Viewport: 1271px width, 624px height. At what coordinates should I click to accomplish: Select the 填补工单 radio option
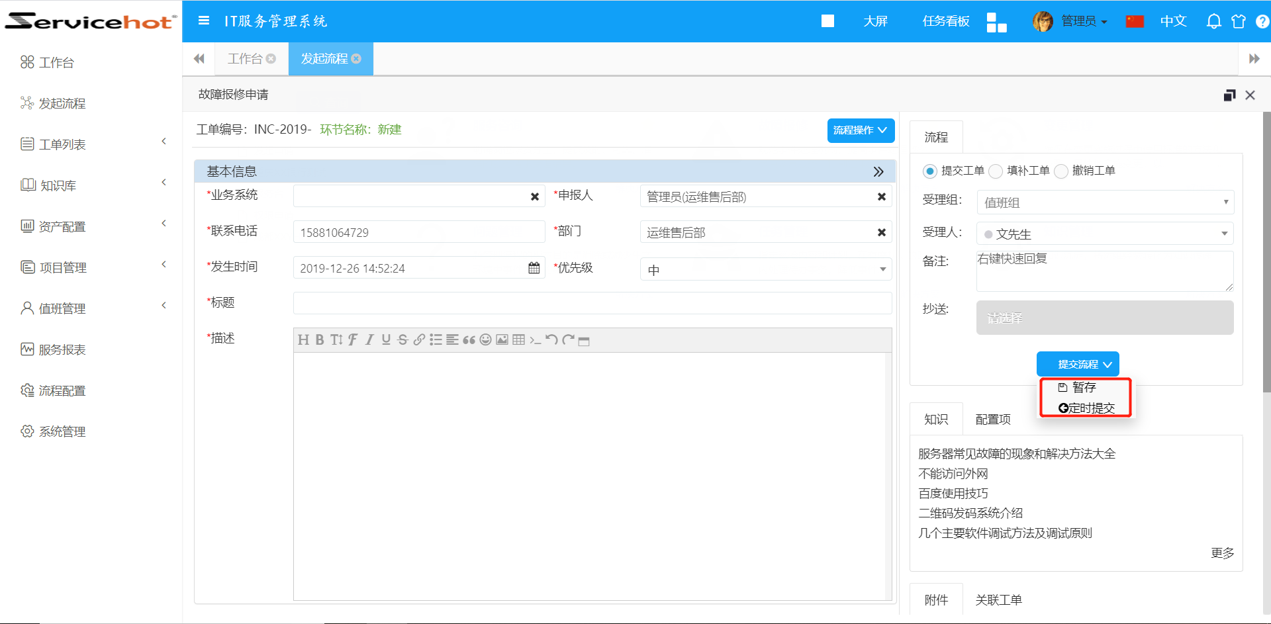(996, 171)
